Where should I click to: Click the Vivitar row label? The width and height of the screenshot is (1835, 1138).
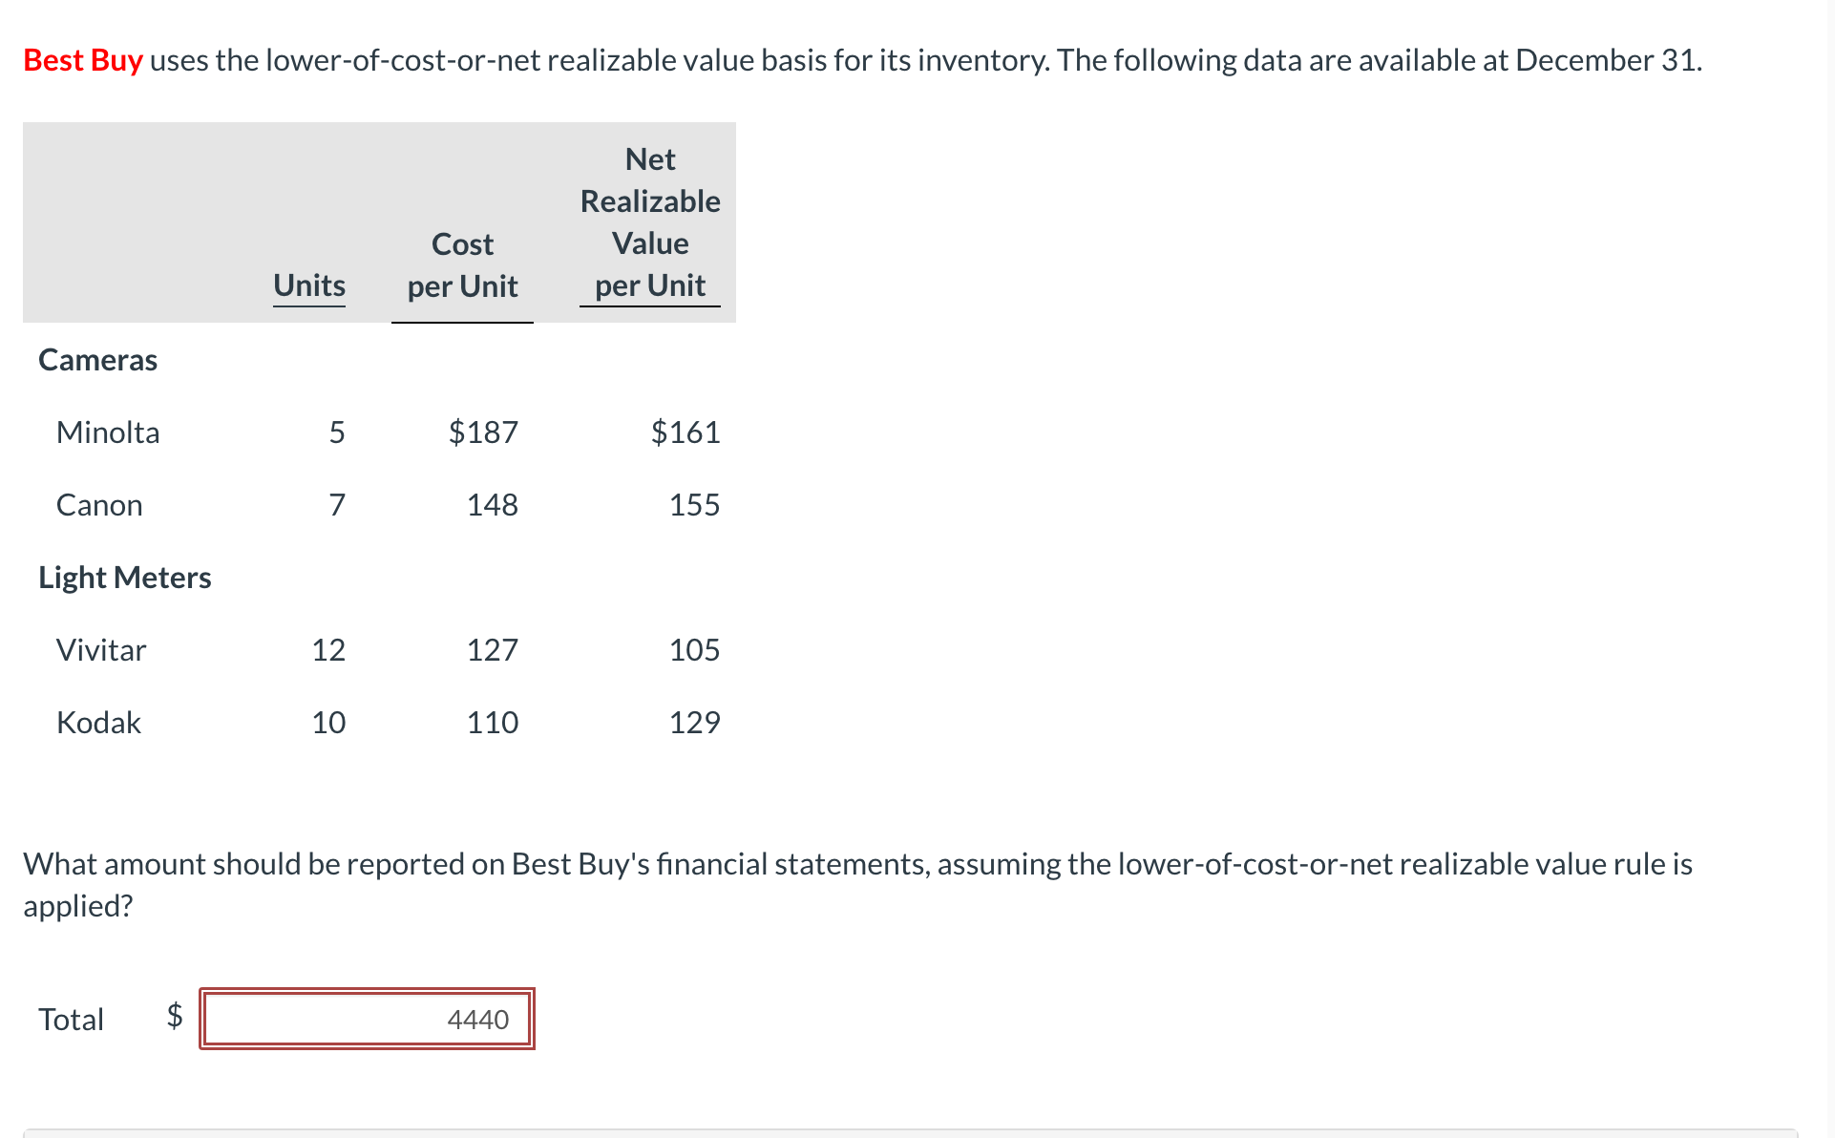101,649
